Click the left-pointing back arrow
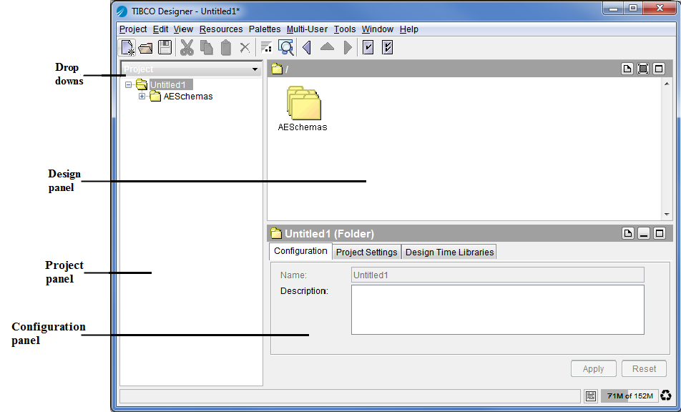 click(x=307, y=47)
